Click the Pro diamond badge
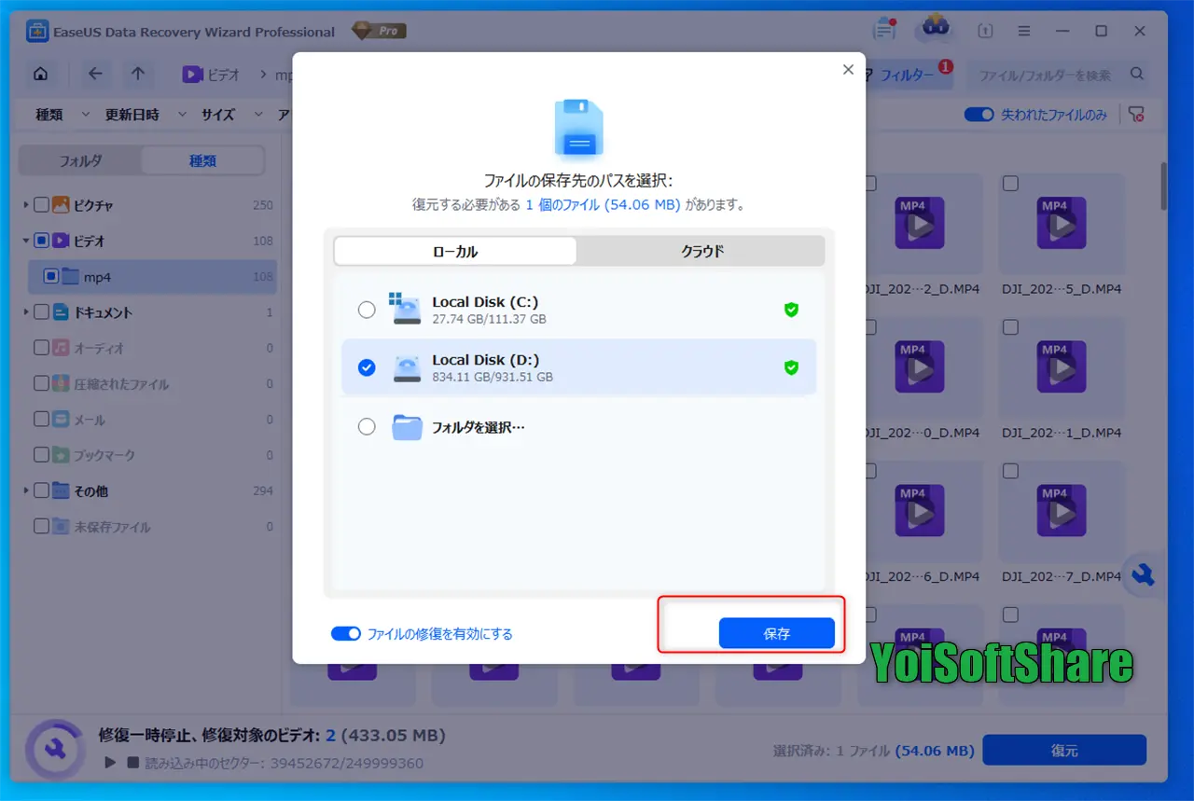This screenshot has width=1194, height=801. pos(377,31)
